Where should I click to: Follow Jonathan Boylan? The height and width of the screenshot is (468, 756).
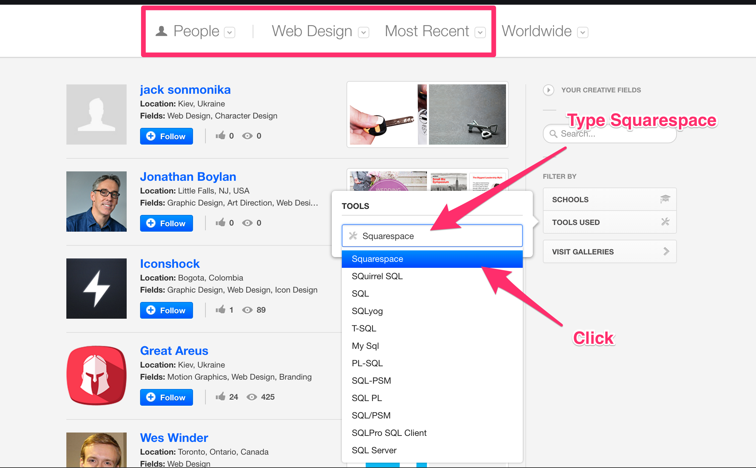(167, 223)
